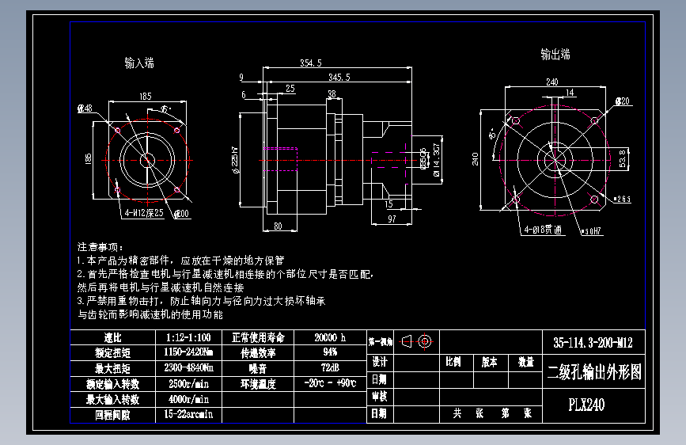Select the '2300-4840Nm' value cell

(188, 368)
